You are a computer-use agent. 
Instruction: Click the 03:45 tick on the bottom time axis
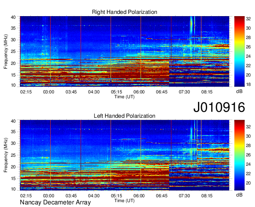71,196
